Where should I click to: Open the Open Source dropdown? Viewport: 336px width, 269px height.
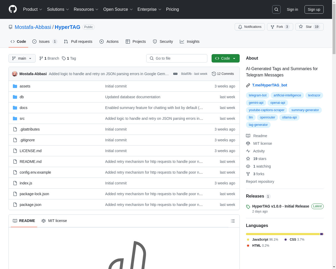(x=118, y=9)
